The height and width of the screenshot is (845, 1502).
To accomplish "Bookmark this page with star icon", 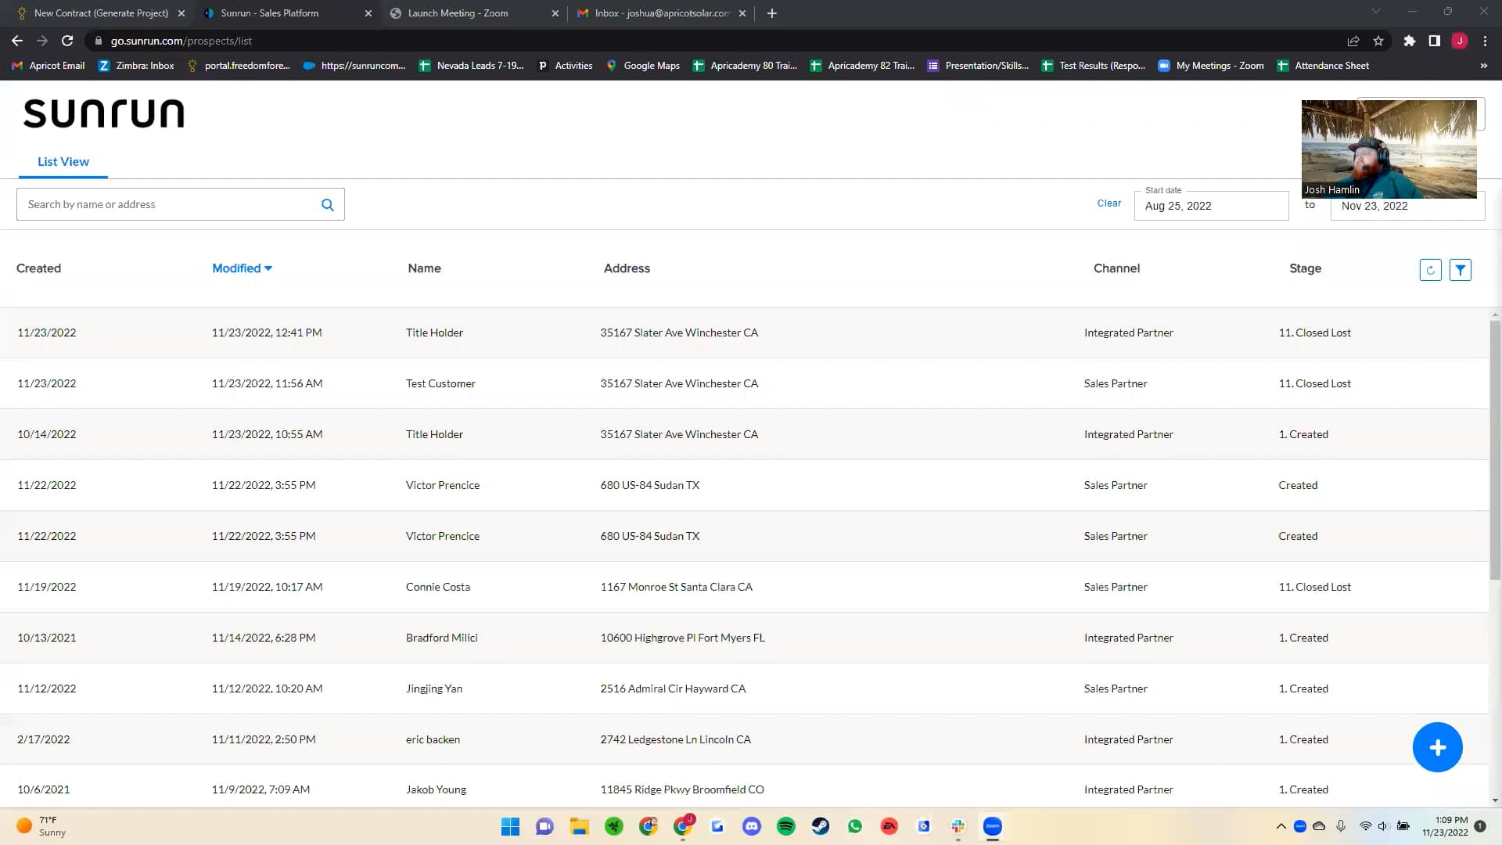I will pos(1378,41).
